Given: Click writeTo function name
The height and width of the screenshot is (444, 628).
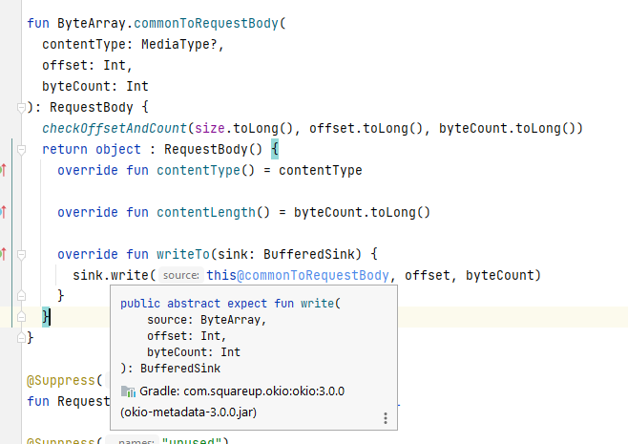Looking at the screenshot, I should coord(183,254).
